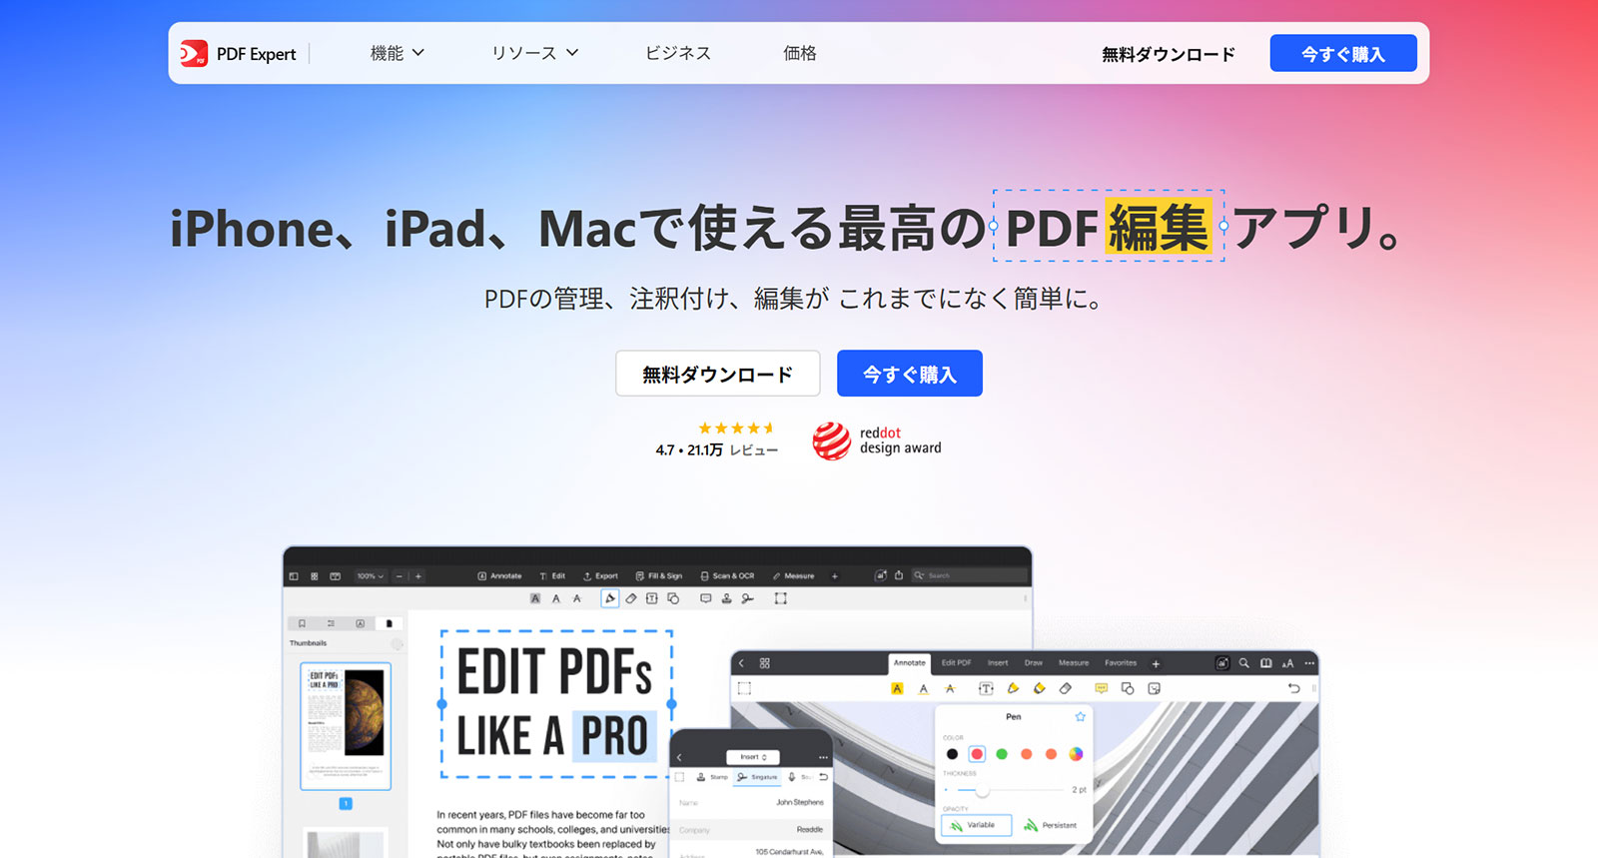
Task: Click the PDF Expert logo
Action: [x=239, y=54]
